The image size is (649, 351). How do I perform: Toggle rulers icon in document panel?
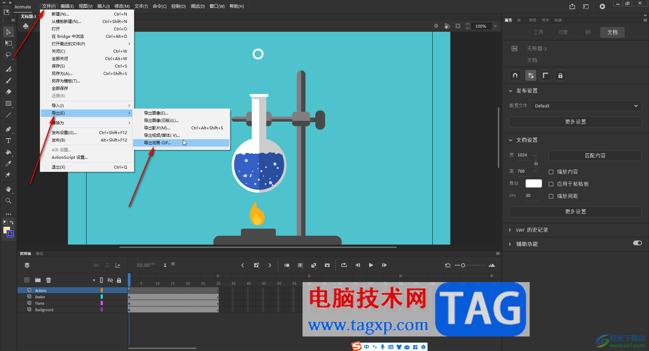[546, 76]
